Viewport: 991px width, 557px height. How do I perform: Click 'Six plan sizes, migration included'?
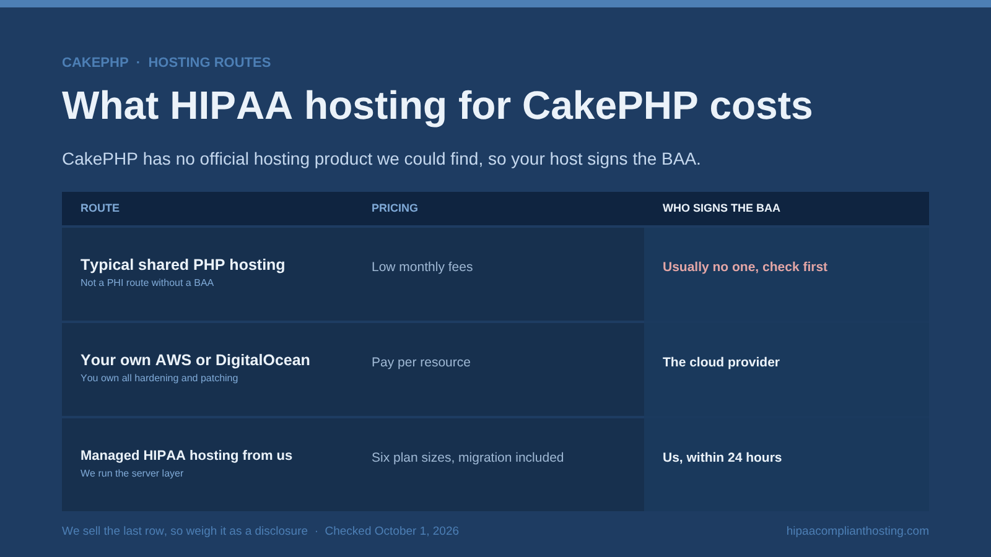468,457
